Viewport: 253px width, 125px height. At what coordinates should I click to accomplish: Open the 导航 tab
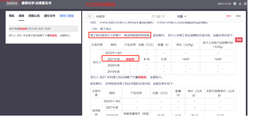(12, 16)
